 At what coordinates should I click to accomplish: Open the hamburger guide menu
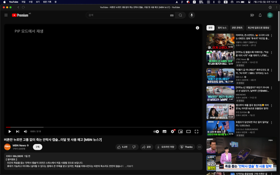coord(6,15)
